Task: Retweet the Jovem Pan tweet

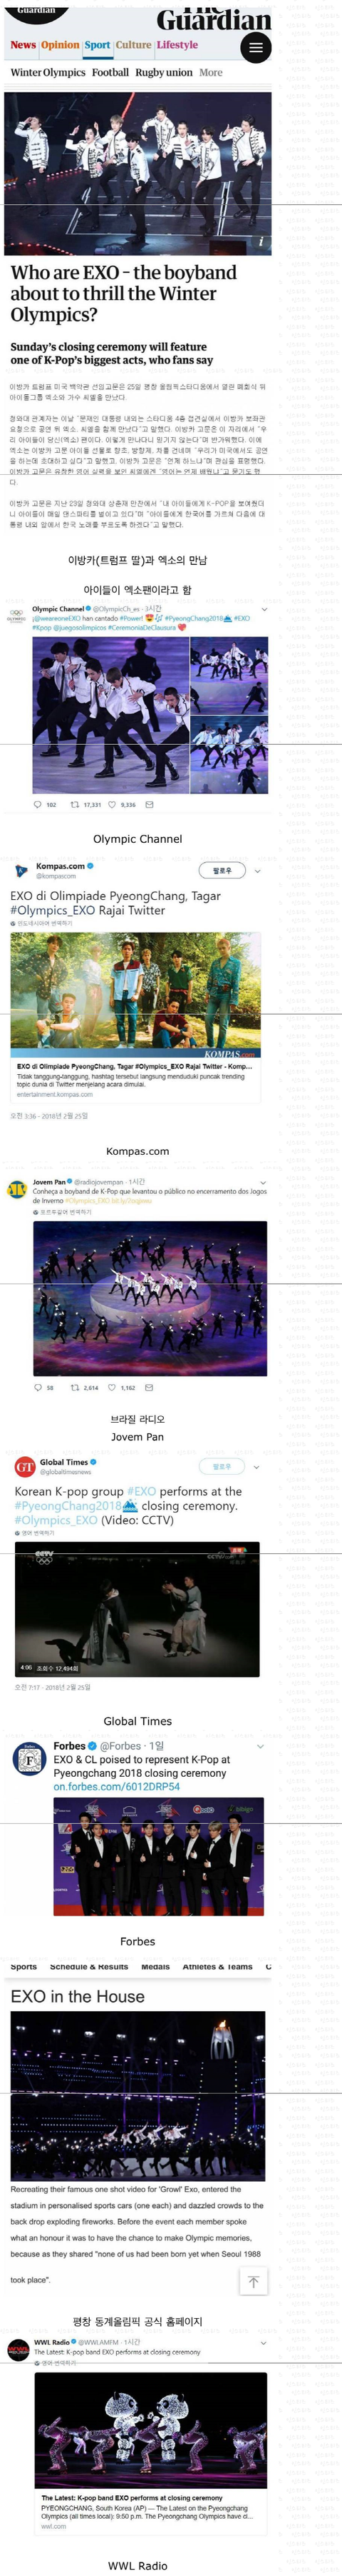Action: coord(75,1387)
